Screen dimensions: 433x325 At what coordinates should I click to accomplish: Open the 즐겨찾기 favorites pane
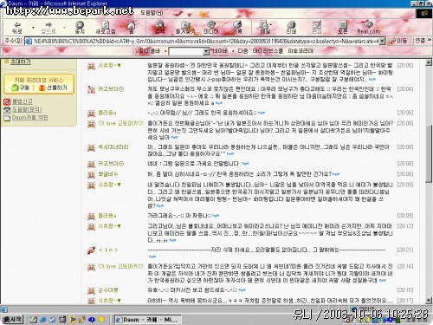click(x=185, y=28)
